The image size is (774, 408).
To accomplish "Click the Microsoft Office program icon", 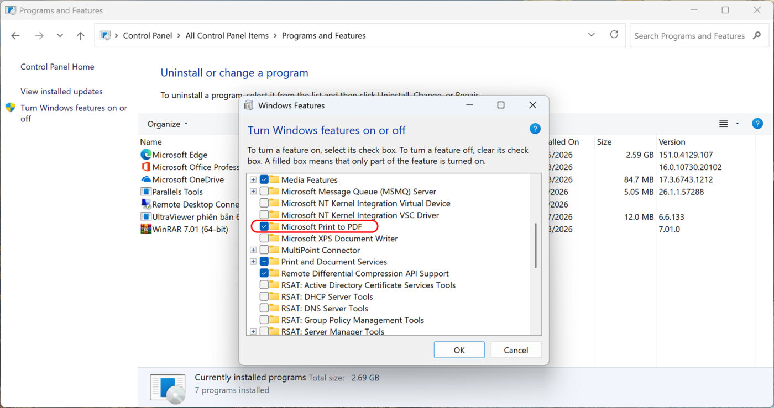I will 146,167.
